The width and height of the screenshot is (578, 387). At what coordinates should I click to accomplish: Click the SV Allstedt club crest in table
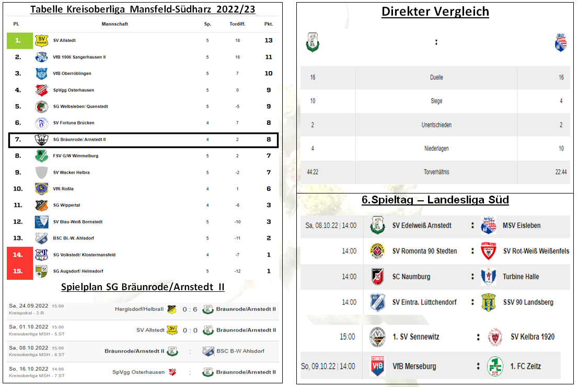coord(41,41)
